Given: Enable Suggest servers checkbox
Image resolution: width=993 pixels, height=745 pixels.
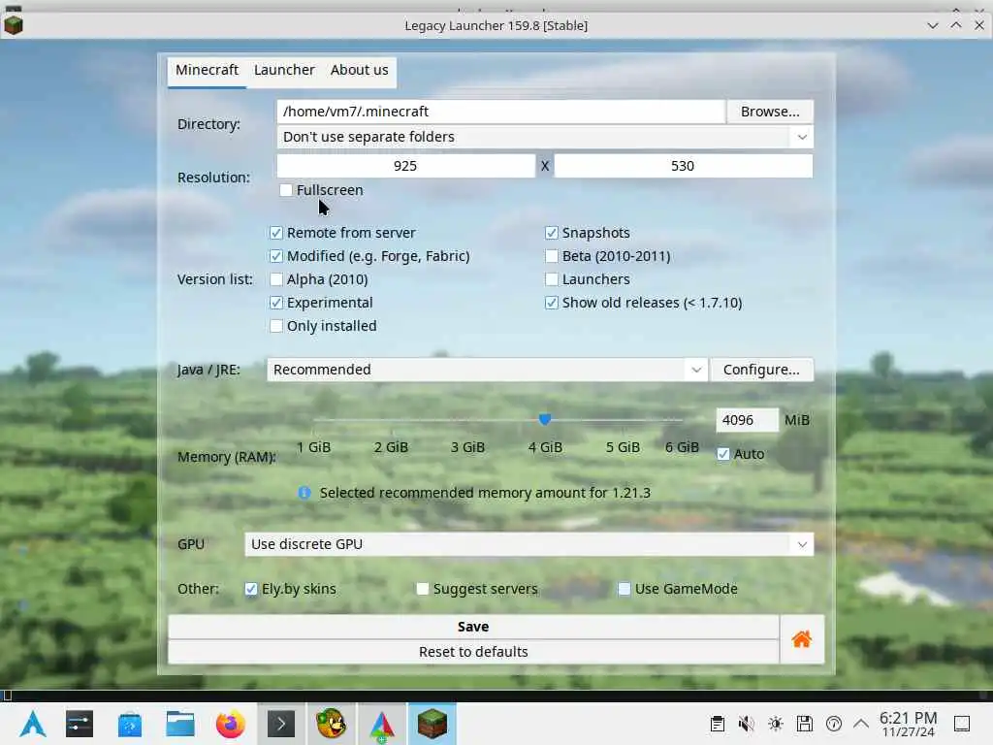Looking at the screenshot, I should pos(423,589).
